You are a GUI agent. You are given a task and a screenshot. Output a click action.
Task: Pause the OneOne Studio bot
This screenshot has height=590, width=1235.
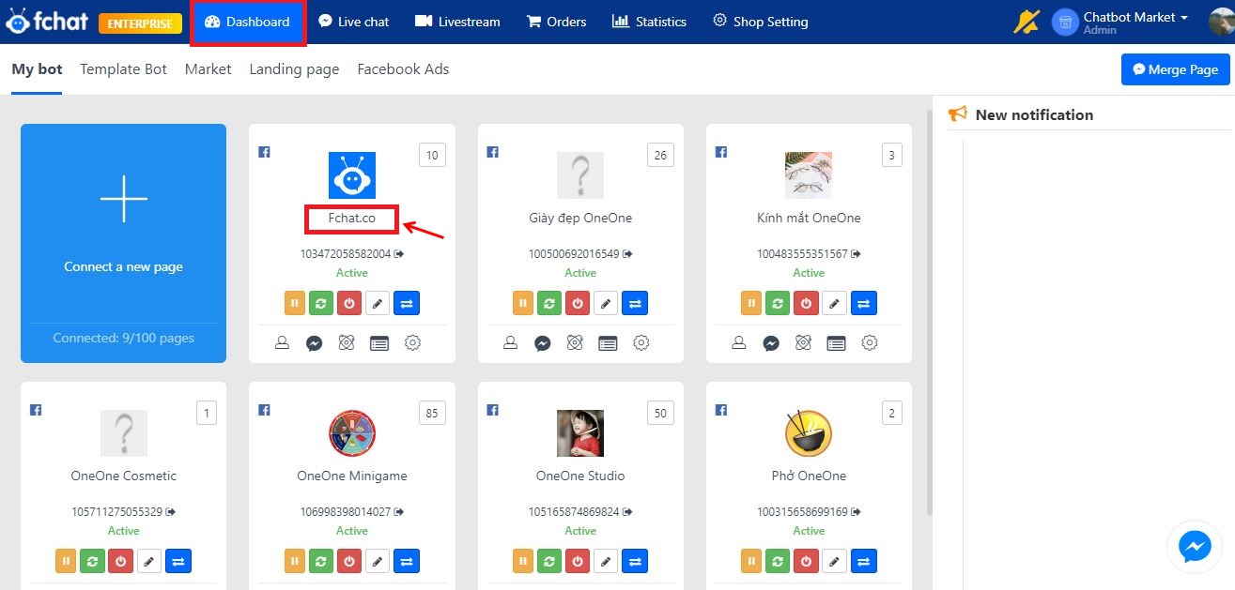(525, 561)
